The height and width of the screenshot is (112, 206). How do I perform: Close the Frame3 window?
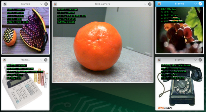[200, 4]
